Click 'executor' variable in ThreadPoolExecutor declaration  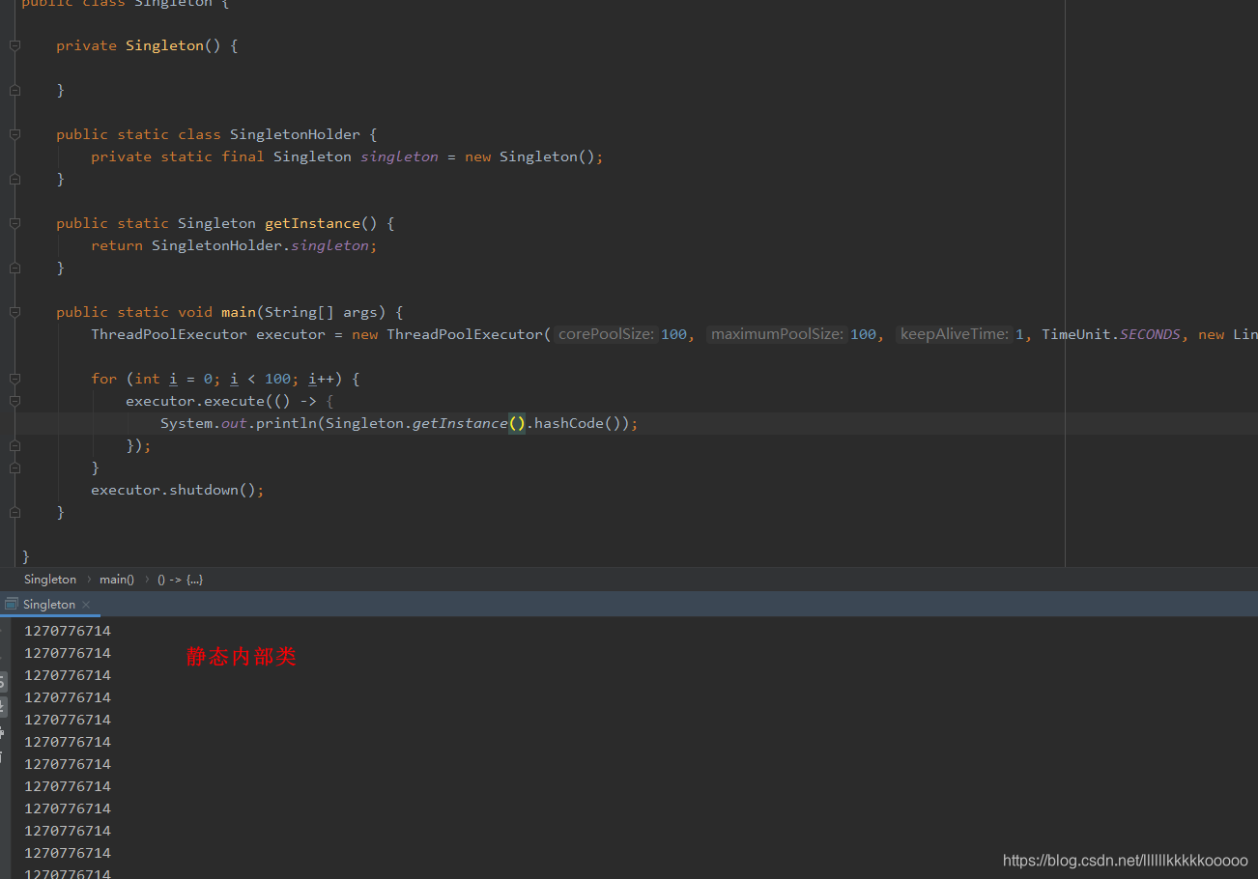point(291,334)
